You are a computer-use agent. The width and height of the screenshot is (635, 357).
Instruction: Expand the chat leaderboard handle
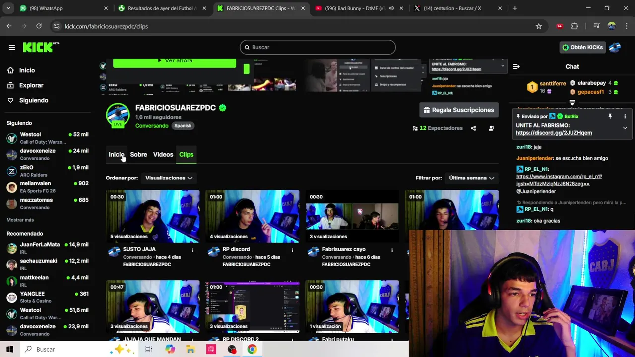pyautogui.click(x=572, y=103)
